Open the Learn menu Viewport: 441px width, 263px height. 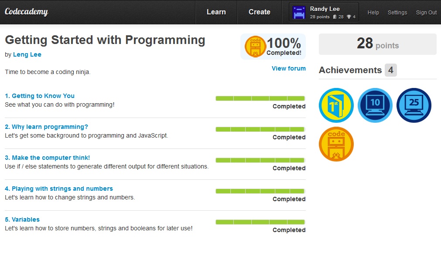tap(216, 12)
